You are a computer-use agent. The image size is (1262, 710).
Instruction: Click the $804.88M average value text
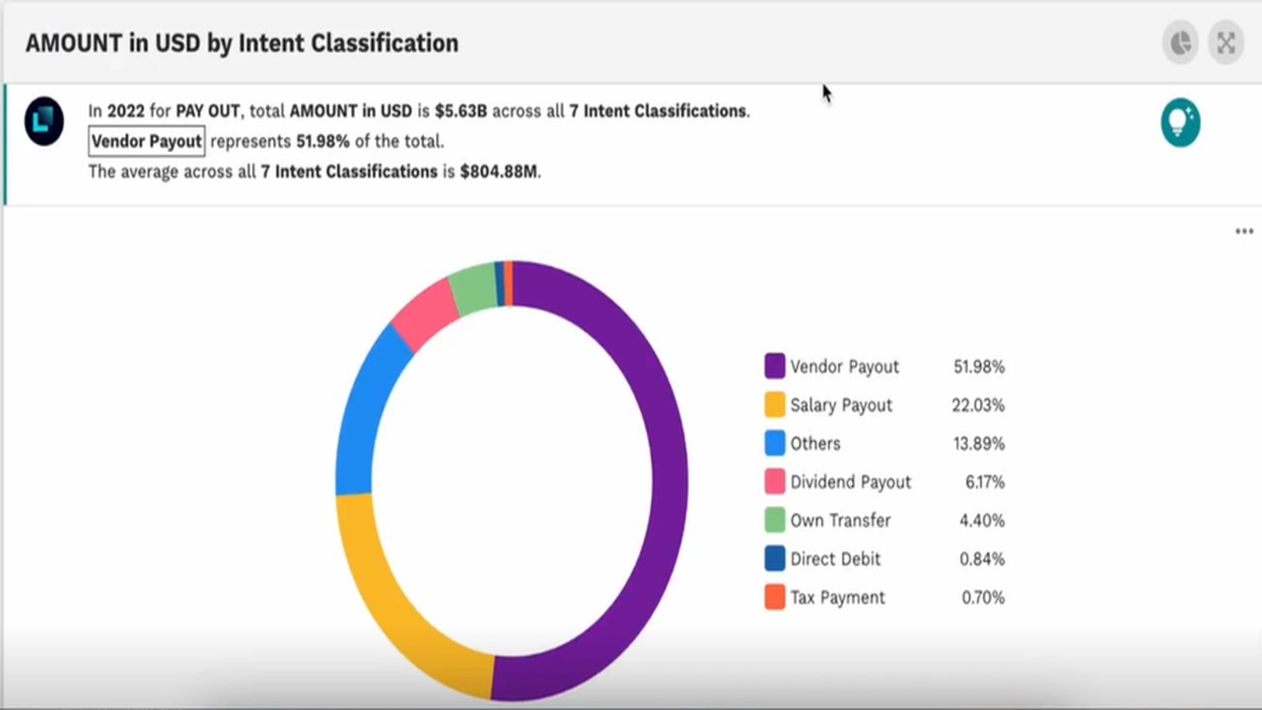(x=500, y=172)
